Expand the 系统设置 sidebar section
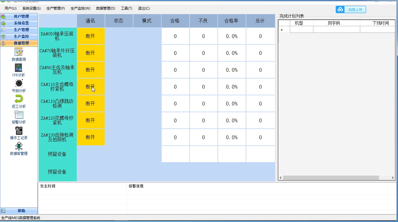 [19, 23]
